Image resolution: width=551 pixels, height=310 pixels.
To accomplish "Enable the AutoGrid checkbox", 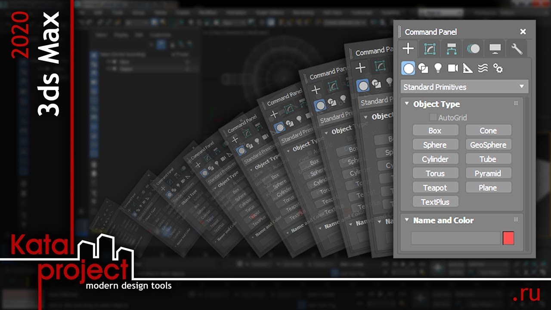I will [x=433, y=118].
